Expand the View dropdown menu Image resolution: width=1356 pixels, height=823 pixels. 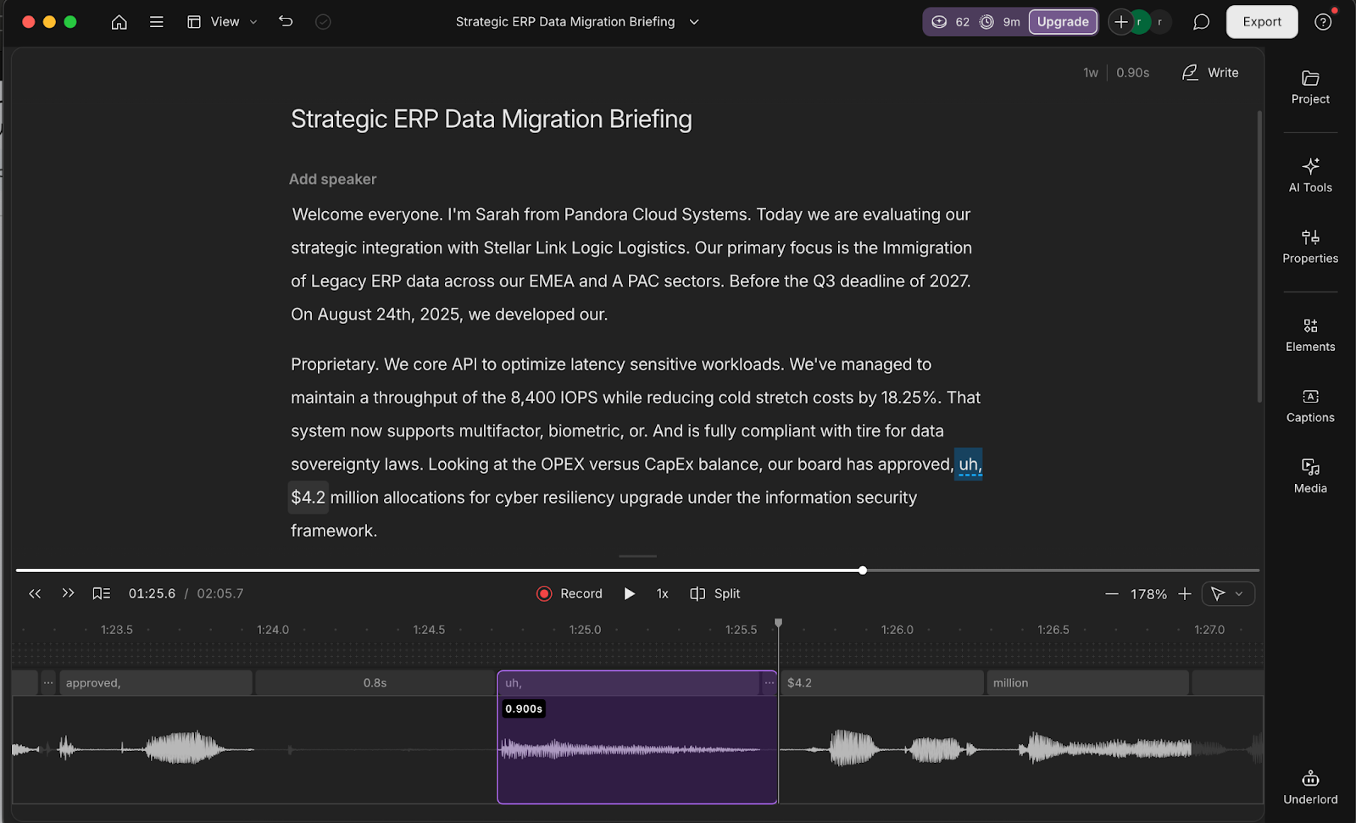[x=223, y=22]
